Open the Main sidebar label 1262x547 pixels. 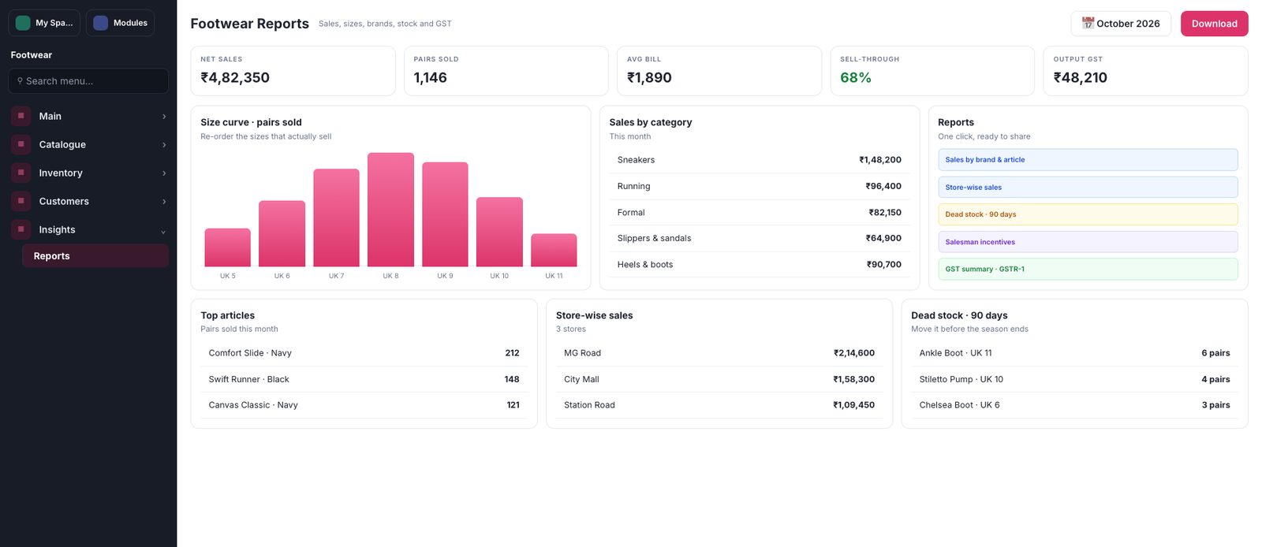point(50,116)
